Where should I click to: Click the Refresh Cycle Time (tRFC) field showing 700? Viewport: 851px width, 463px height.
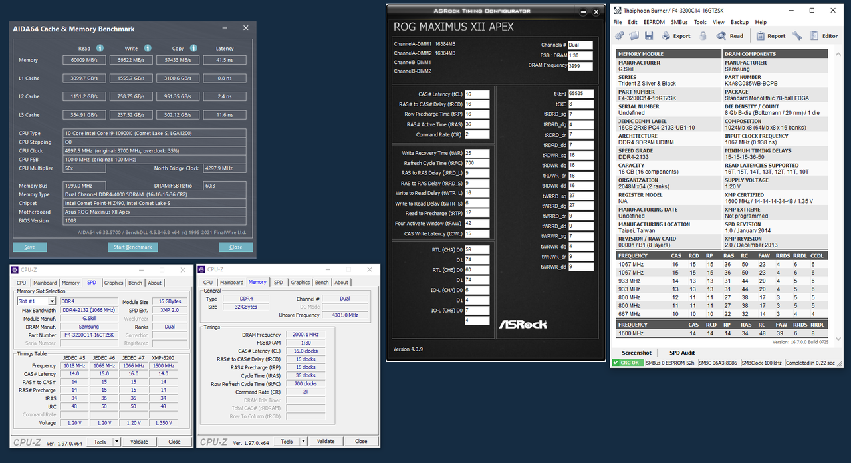pyautogui.click(x=477, y=163)
